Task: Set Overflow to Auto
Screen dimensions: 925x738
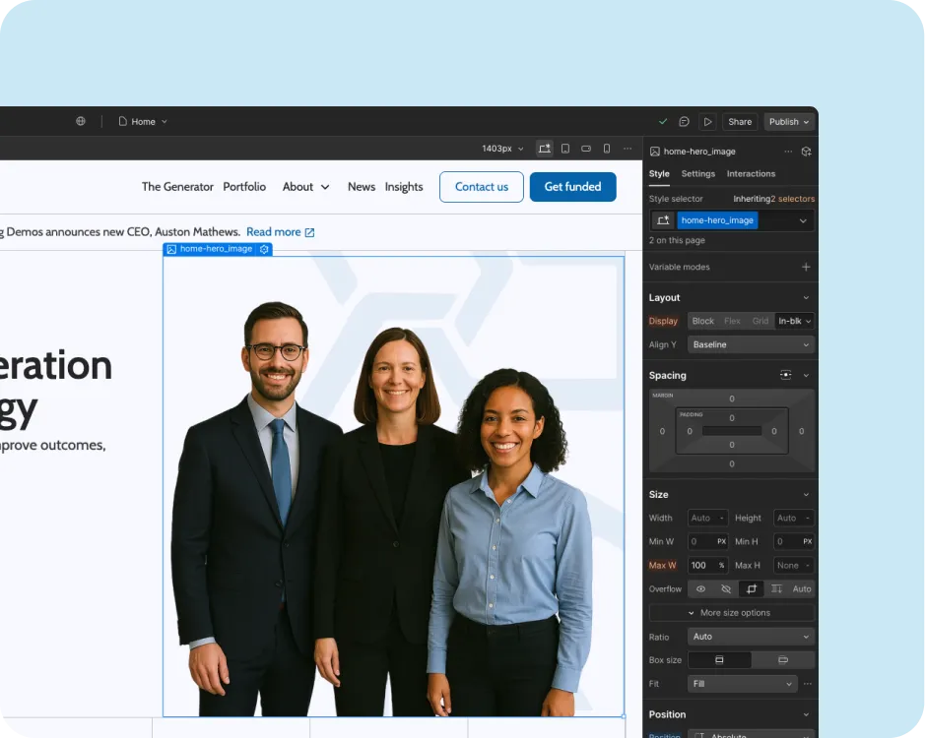Action: coord(802,588)
